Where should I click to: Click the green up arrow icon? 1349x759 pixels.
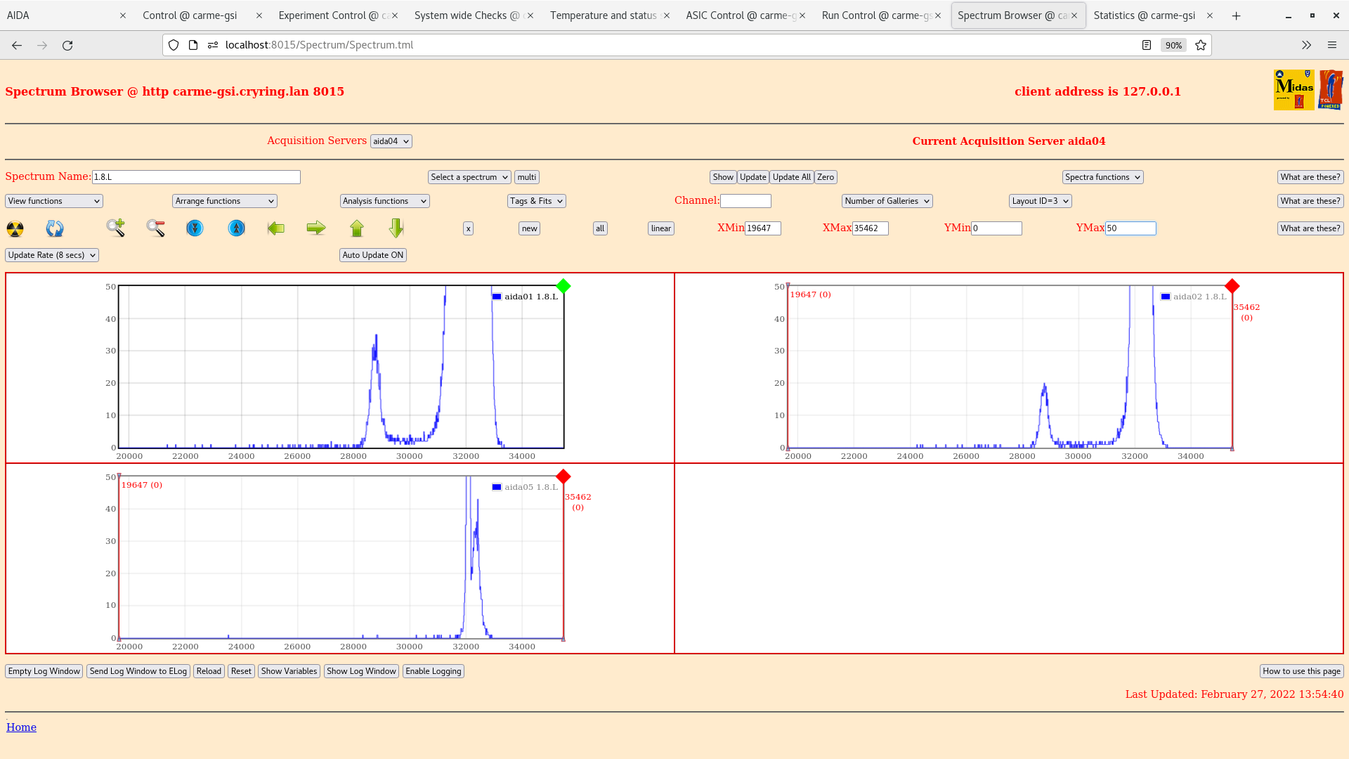pos(357,228)
